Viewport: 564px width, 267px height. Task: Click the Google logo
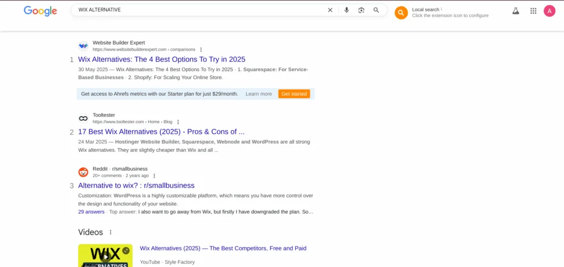(x=40, y=11)
